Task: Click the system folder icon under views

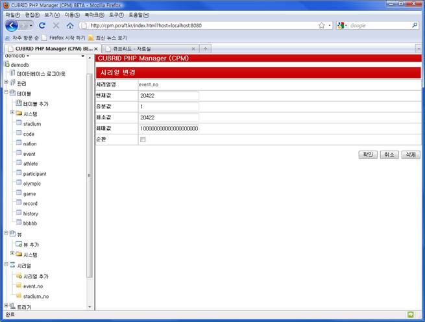Action: coord(19,254)
